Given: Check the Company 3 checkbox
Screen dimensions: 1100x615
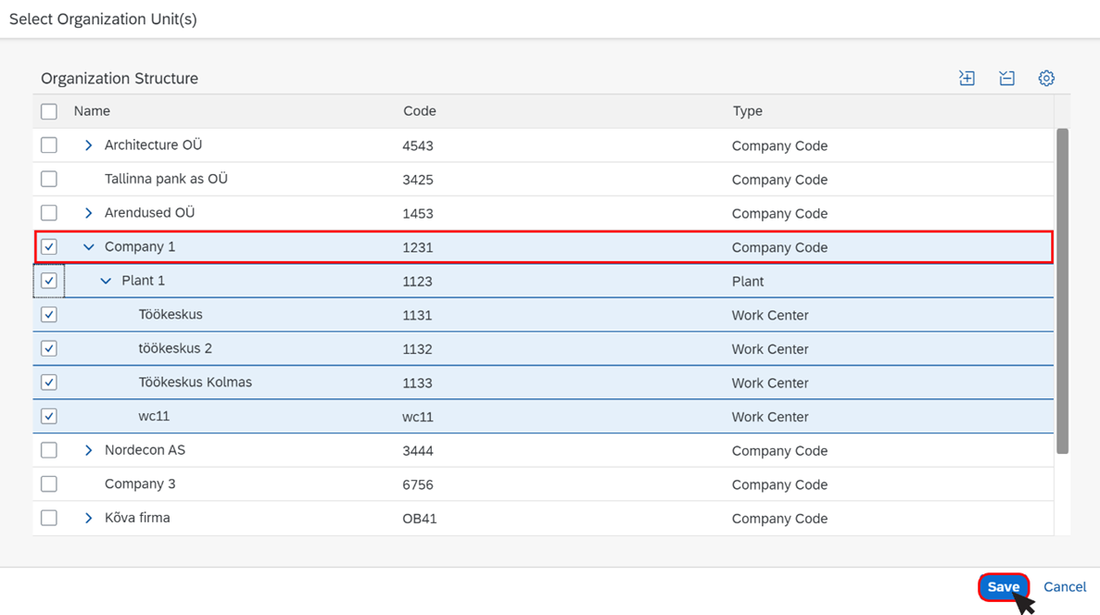Looking at the screenshot, I should (49, 483).
